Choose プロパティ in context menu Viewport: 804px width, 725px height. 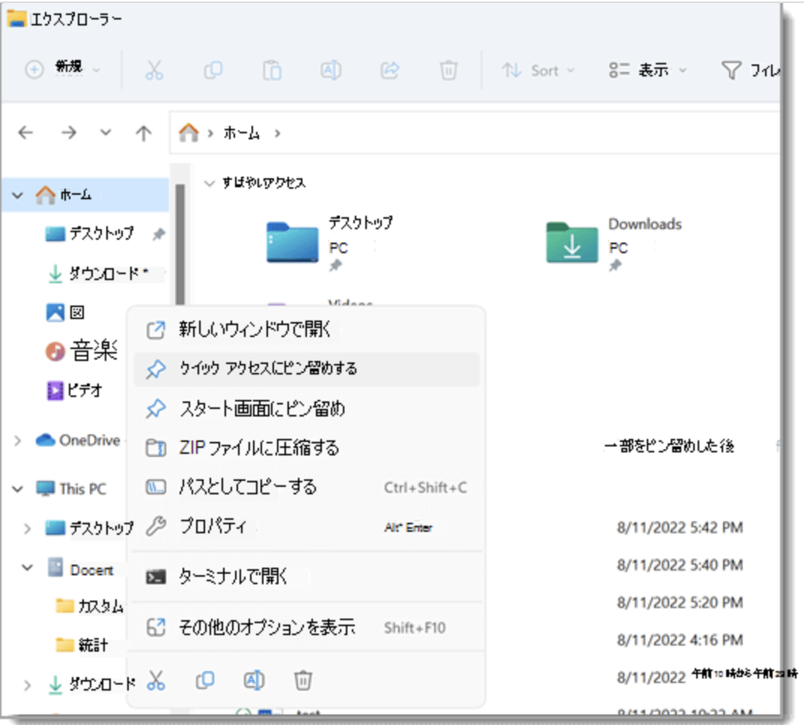(213, 527)
